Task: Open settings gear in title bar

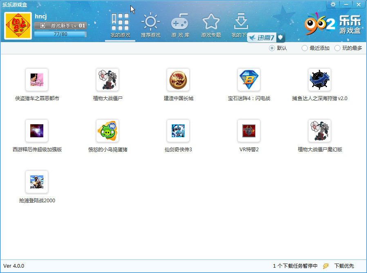Action: click(333, 4)
